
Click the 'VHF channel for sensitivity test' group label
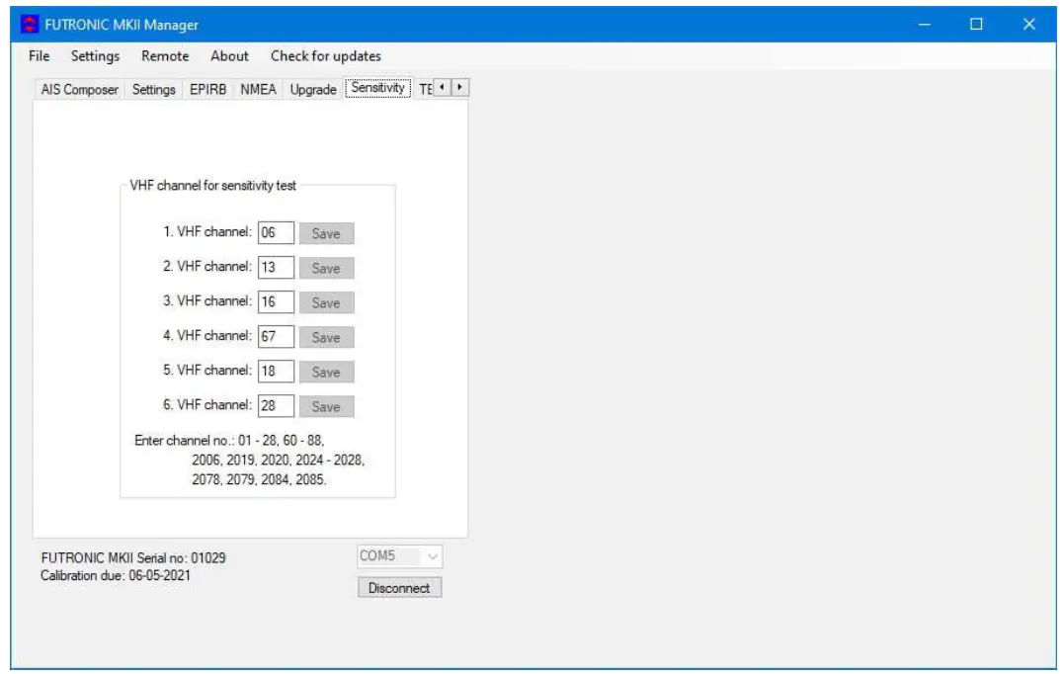coord(213,185)
